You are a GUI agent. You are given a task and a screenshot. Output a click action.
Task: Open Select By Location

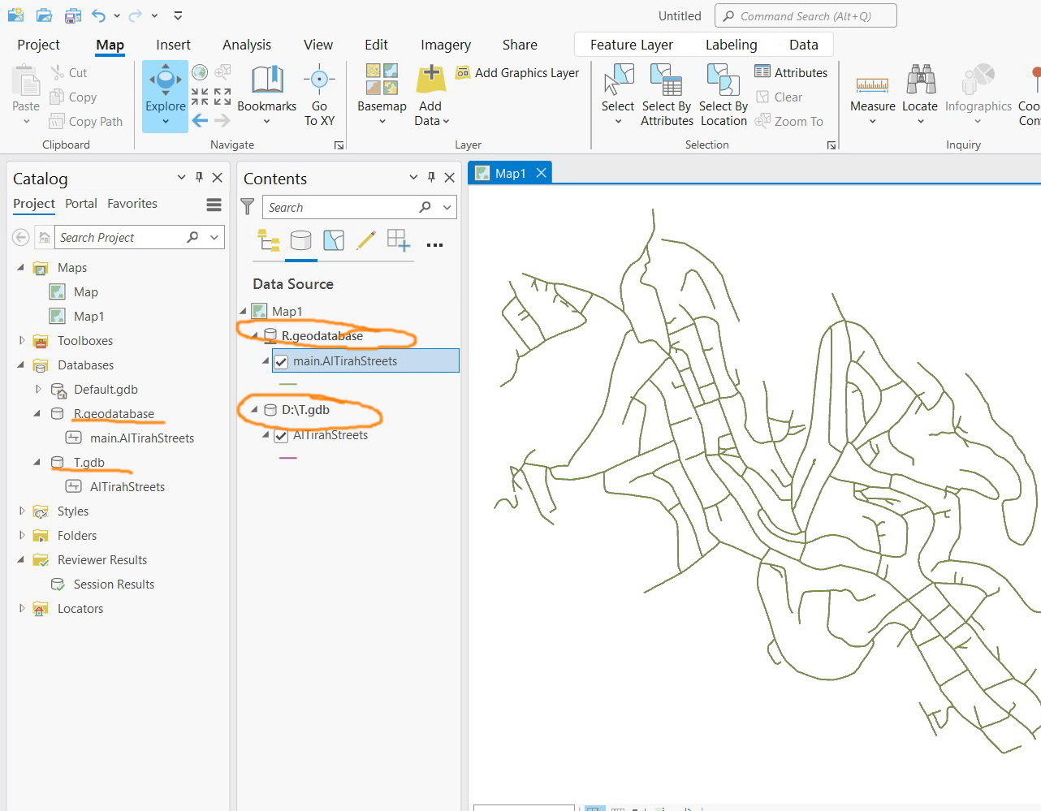[723, 92]
